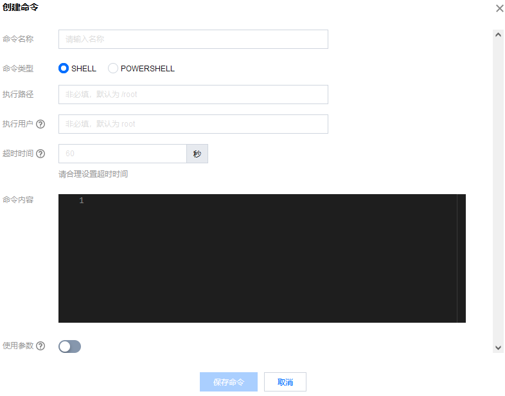Click the scroll down arrow
The image size is (505, 396).
pos(498,348)
